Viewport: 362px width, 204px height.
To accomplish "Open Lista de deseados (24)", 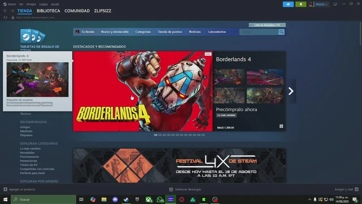I will click(x=267, y=25).
